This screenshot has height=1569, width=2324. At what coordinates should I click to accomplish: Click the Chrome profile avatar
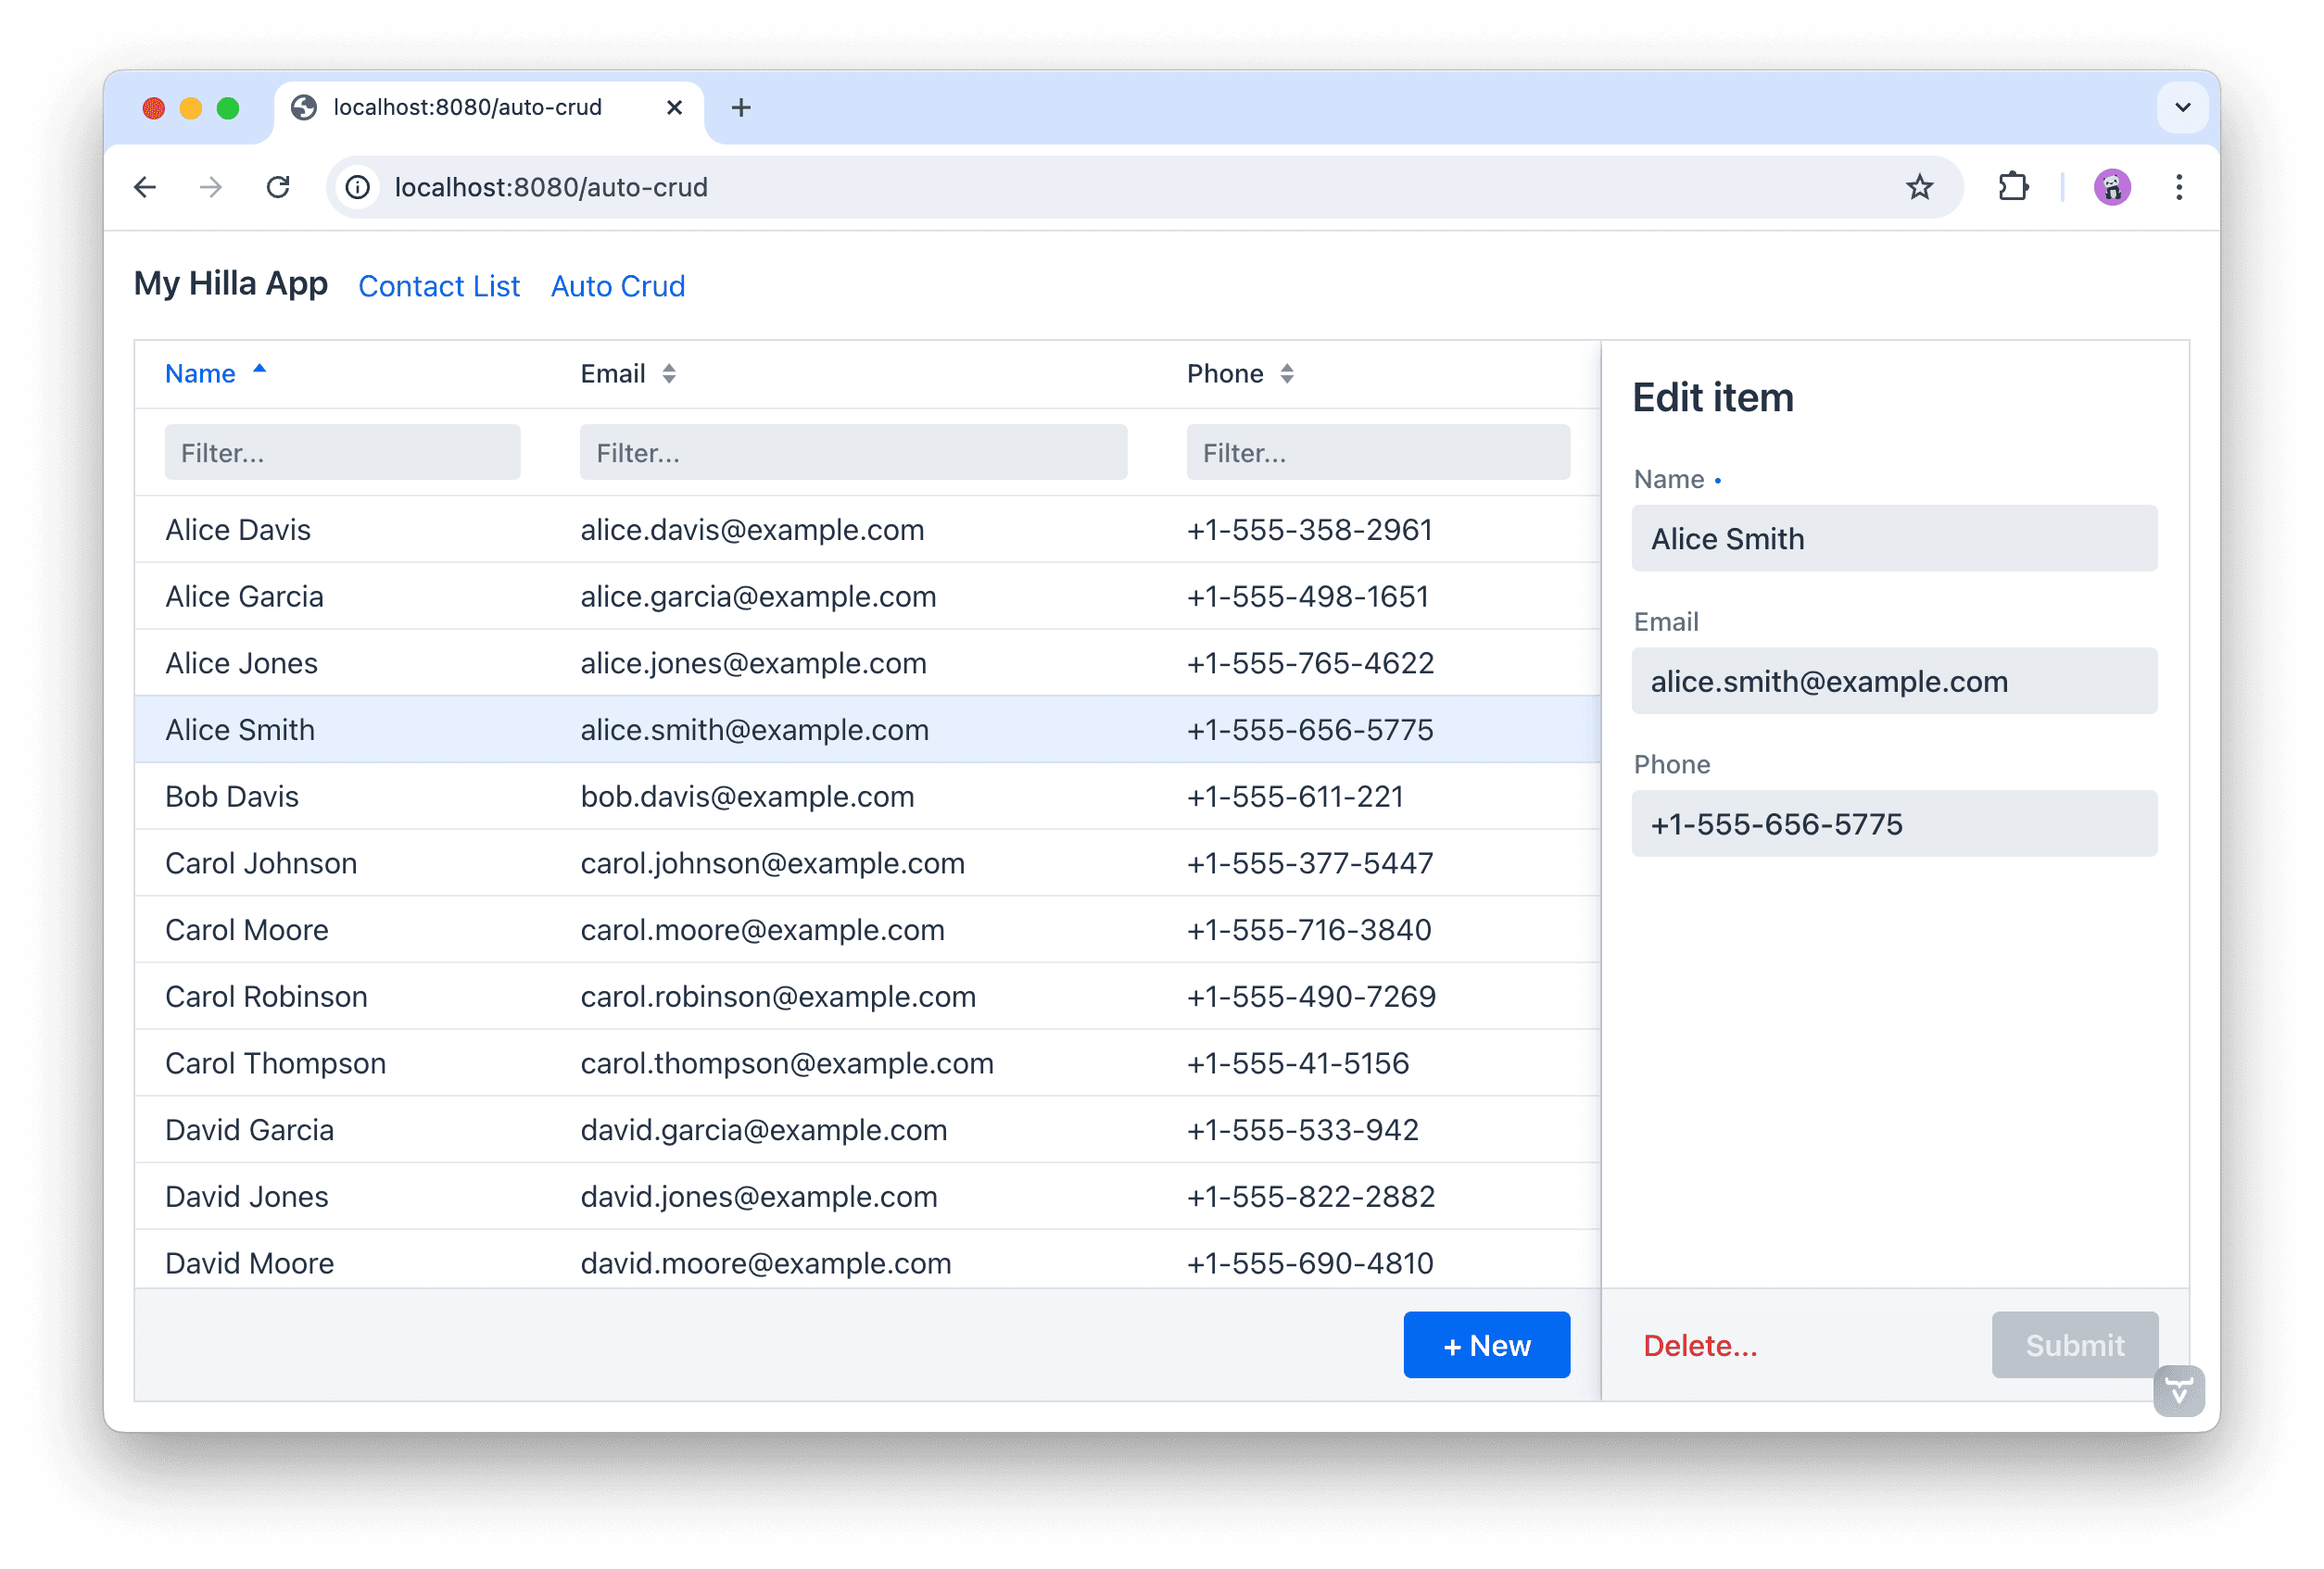coord(2112,187)
